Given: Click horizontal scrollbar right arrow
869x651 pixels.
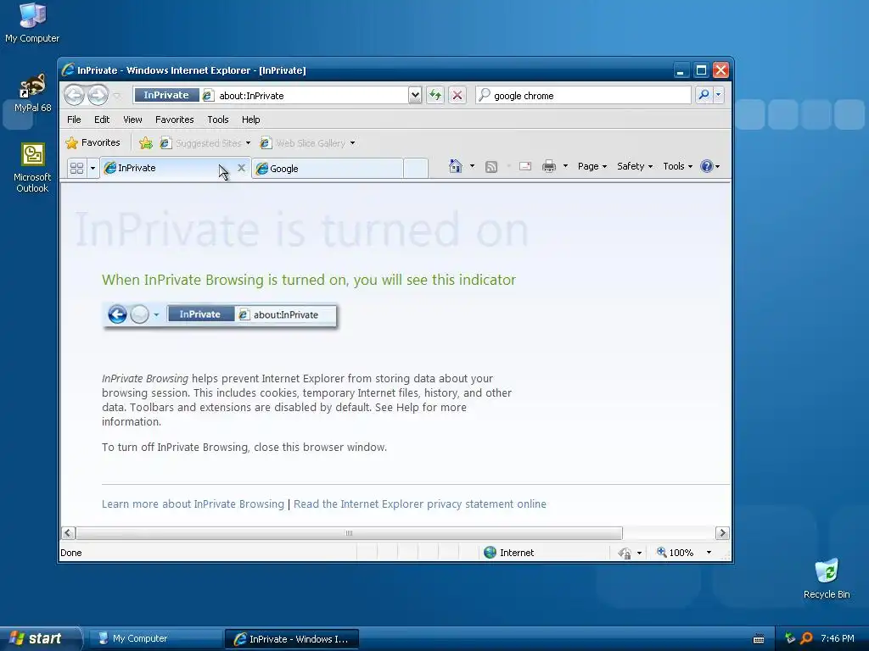Looking at the screenshot, I should (721, 533).
